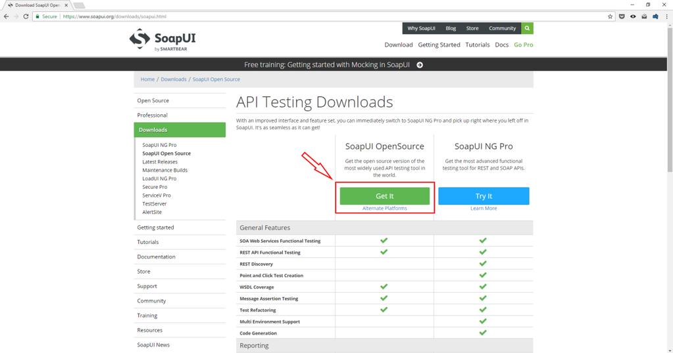The width and height of the screenshot is (673, 353).
Task: Open the Blog menu item
Action: click(x=451, y=28)
